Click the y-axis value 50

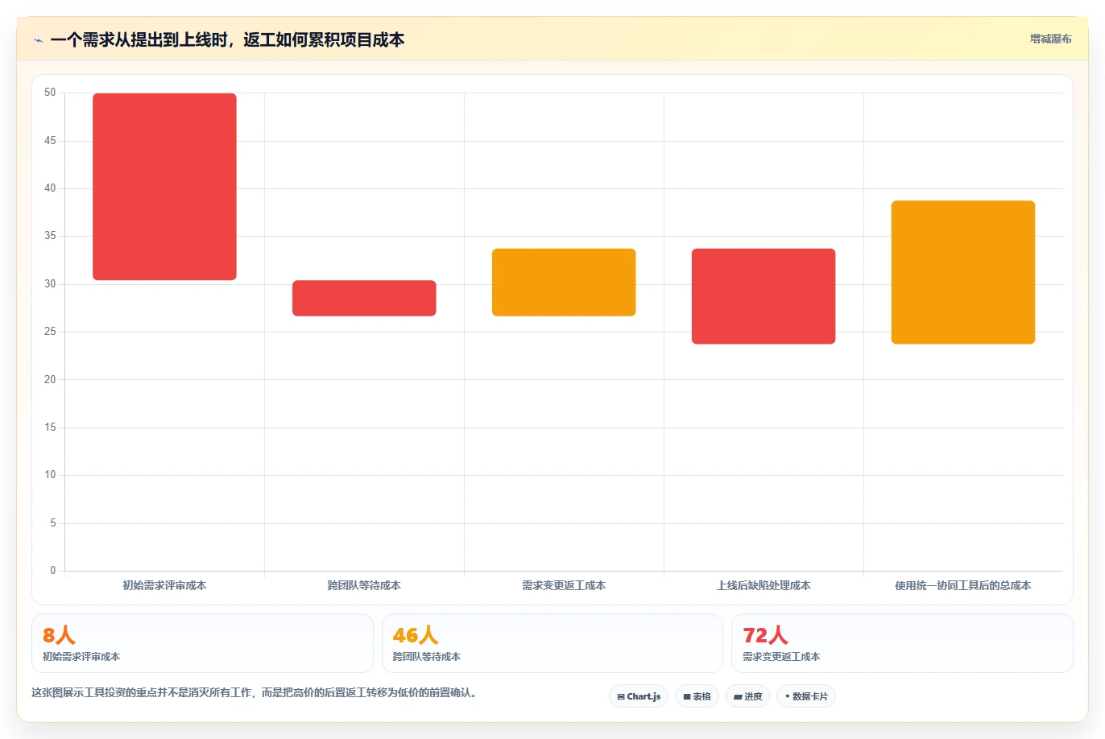tap(50, 93)
